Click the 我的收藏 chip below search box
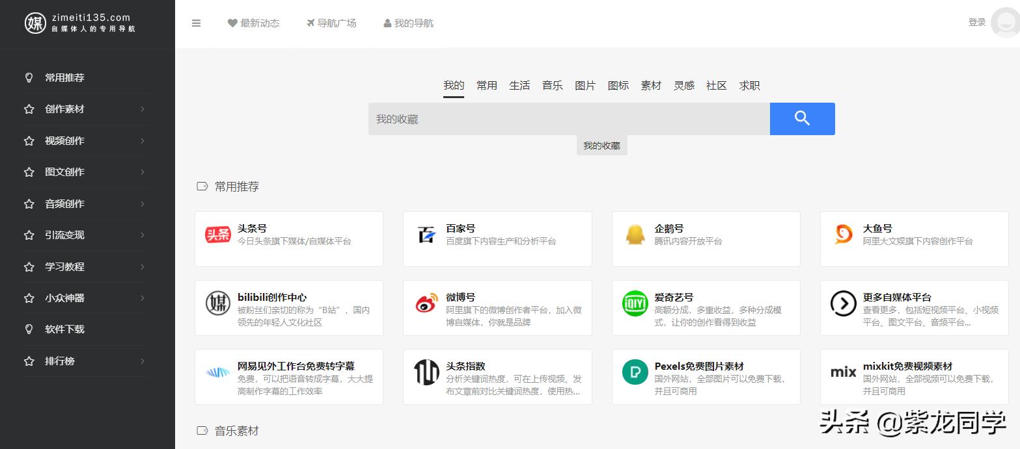The width and height of the screenshot is (1020, 449). (x=602, y=146)
